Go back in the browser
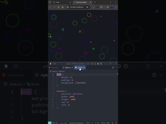Screen dimensions: 166x124 pos(50,7)
